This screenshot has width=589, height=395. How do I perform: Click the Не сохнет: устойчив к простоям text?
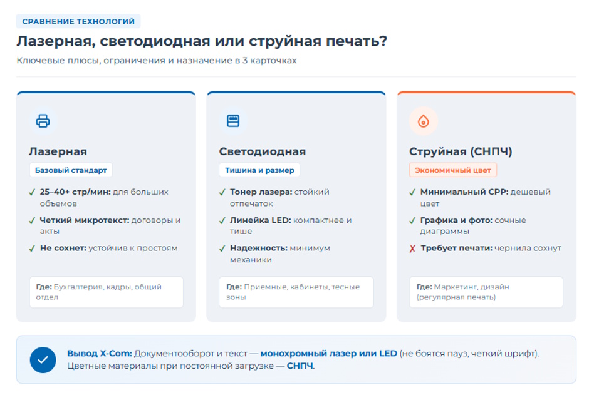[108, 248]
